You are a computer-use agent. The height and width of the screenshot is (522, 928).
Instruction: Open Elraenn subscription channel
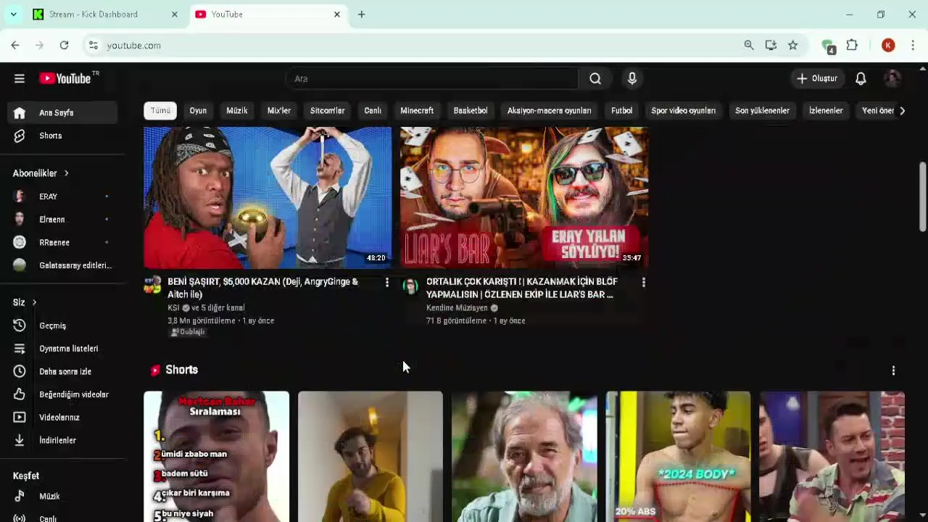pyautogui.click(x=62, y=220)
